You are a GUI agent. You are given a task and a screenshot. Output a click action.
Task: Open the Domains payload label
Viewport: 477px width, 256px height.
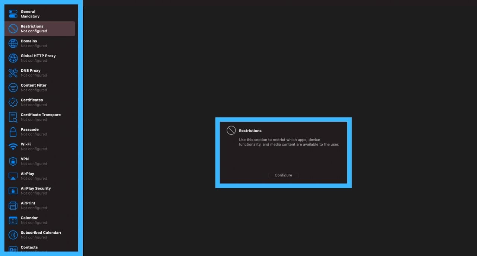(x=29, y=41)
